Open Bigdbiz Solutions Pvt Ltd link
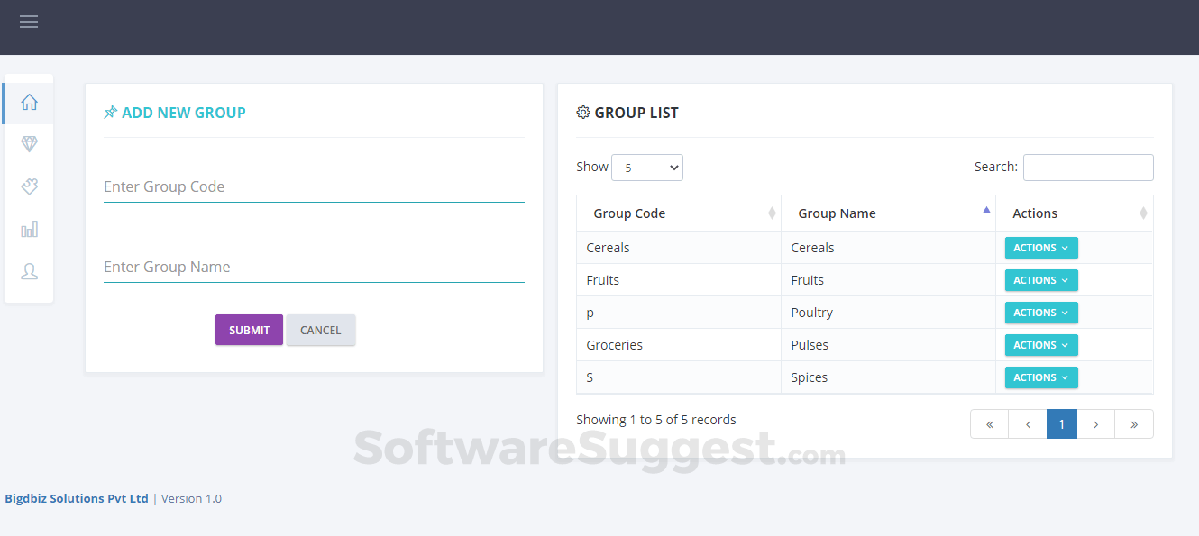 (77, 498)
